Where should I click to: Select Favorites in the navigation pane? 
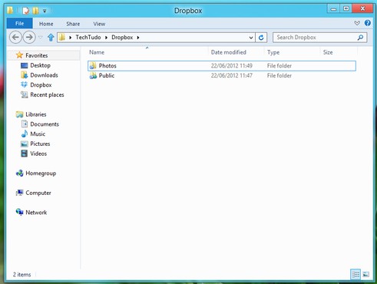[x=37, y=55]
